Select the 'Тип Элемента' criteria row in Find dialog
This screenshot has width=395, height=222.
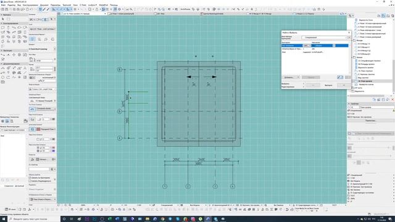[315, 46]
